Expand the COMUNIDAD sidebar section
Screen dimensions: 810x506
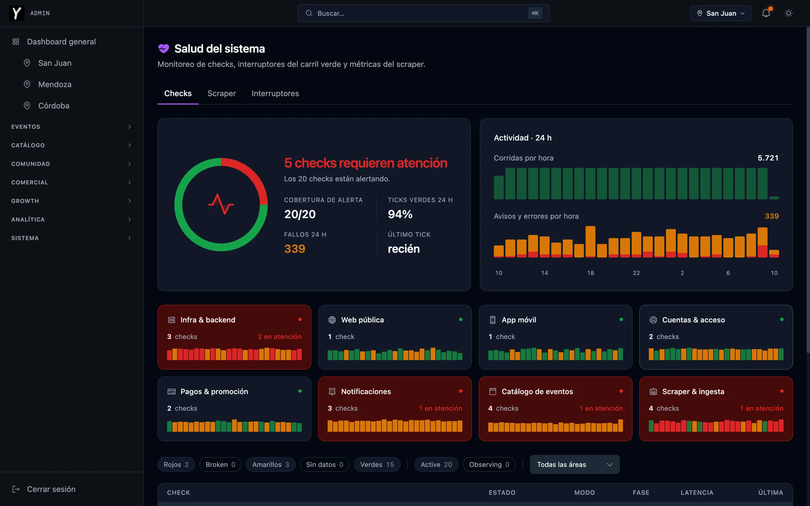72,164
